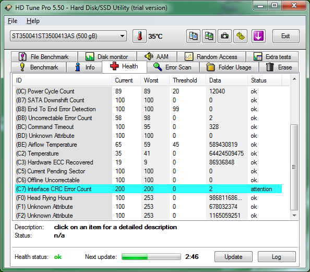Click the threshold value 99

tap(176, 109)
